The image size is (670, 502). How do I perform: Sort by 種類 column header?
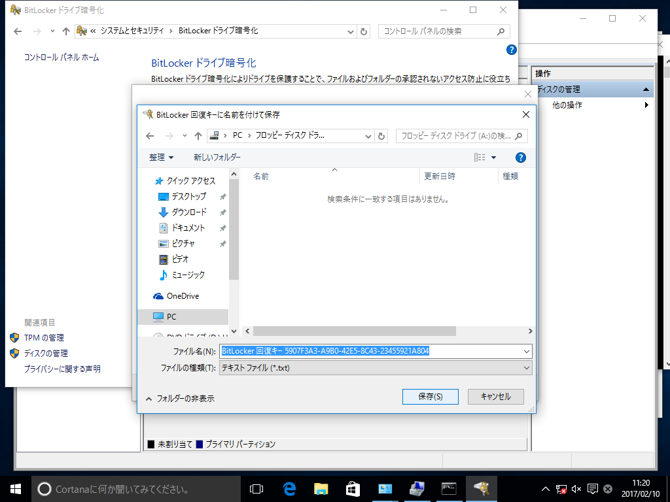[510, 176]
